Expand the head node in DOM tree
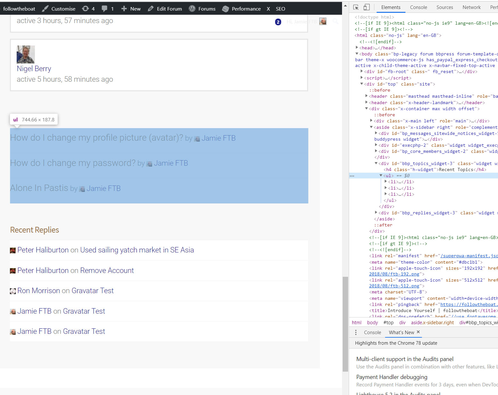This screenshot has width=498, height=395. (x=357, y=48)
